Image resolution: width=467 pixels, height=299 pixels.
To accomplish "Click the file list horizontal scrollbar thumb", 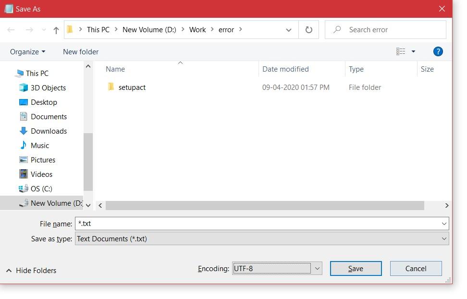I will (265, 206).
